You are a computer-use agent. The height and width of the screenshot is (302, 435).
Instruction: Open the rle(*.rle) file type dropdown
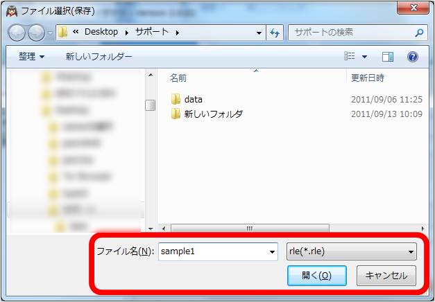point(351,251)
